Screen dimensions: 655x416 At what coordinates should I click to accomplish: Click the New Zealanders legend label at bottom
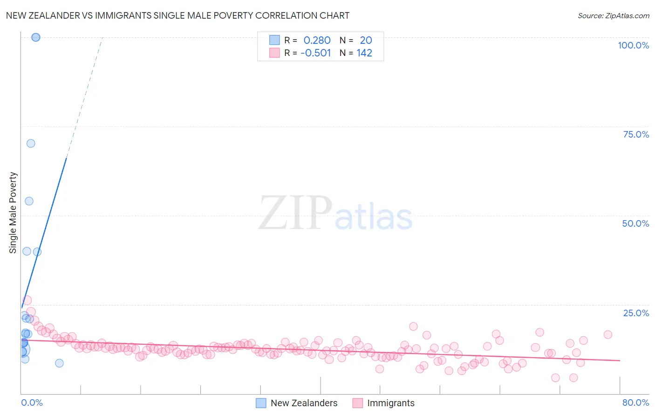(304, 403)
